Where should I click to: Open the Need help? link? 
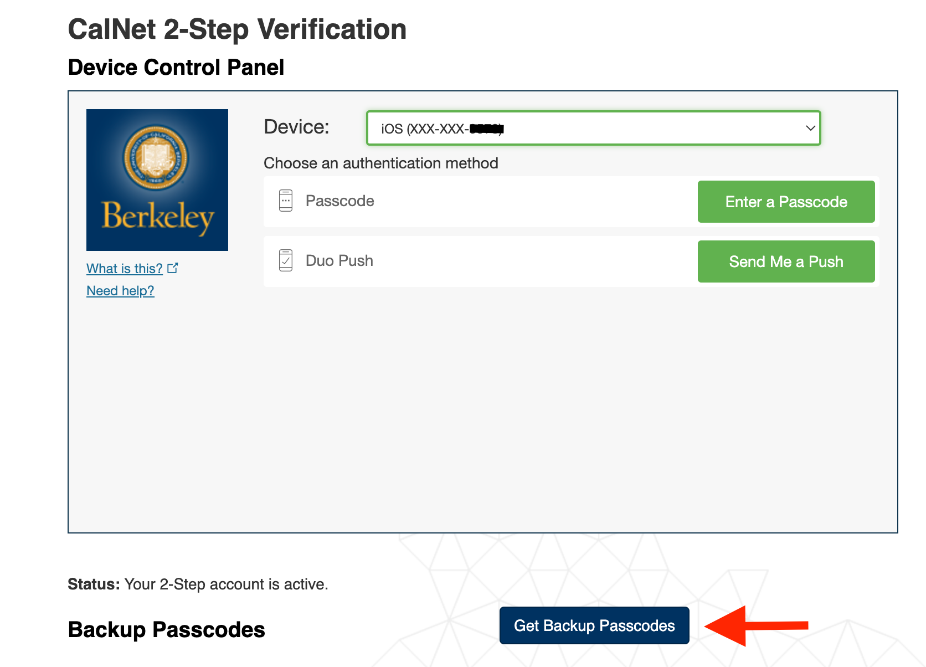click(120, 291)
